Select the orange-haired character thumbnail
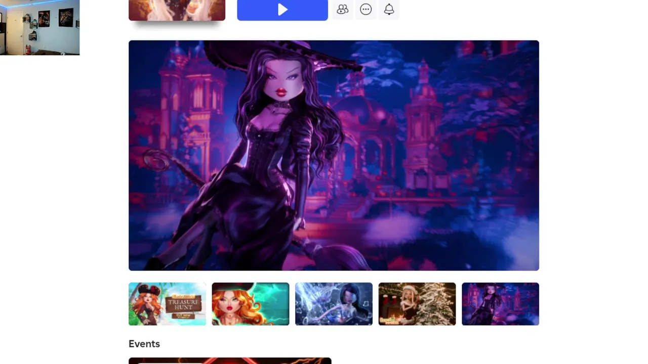648x364 pixels. point(251,304)
